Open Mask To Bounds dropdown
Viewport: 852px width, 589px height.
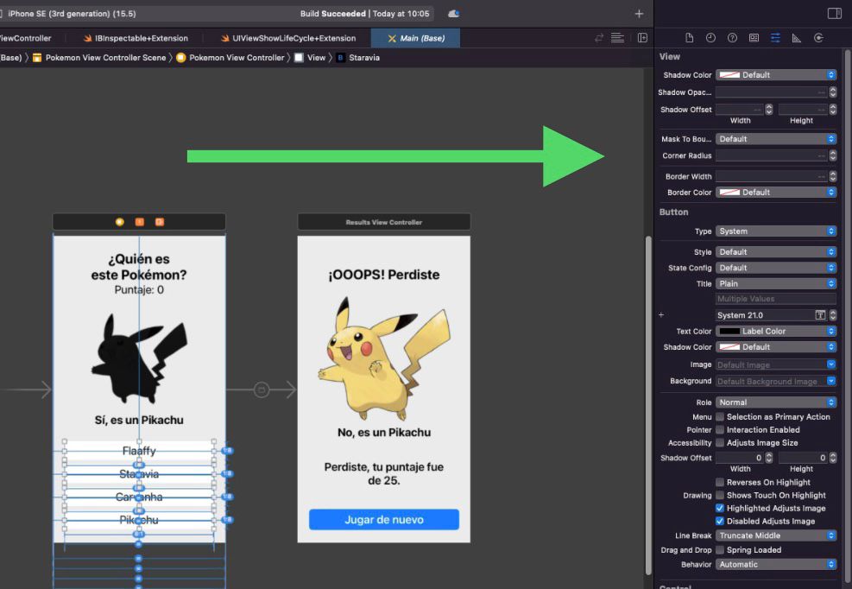776,139
